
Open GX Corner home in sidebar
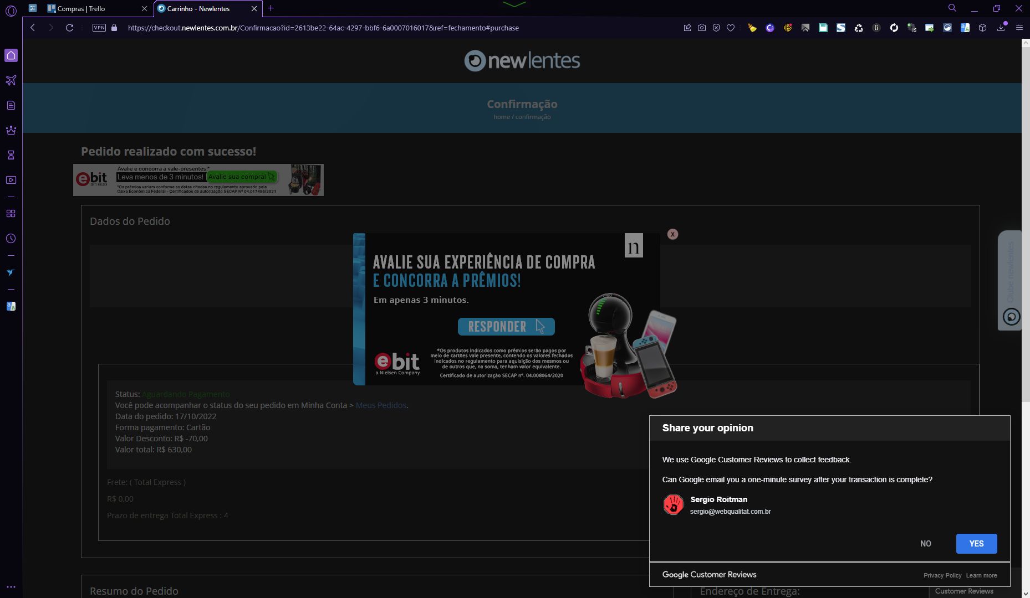point(11,55)
